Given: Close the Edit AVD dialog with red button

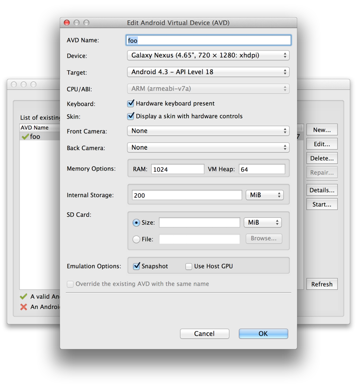Looking at the screenshot, I should [67, 23].
